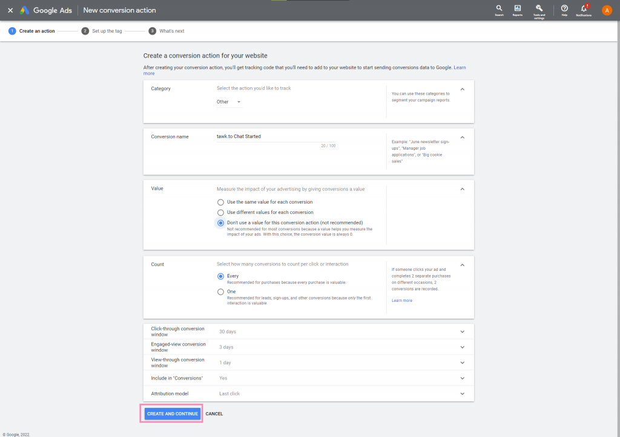This screenshot has height=437, width=620.
Task: Collapse the Category section
Action: (462, 89)
